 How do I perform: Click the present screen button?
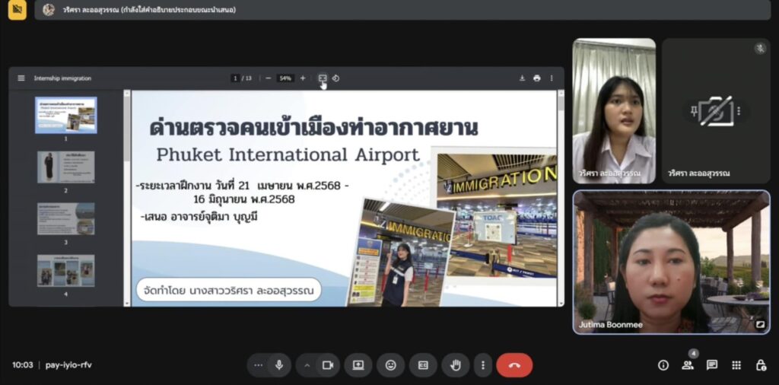pos(358,365)
